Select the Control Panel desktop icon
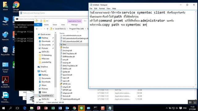 click(x=5, y=67)
